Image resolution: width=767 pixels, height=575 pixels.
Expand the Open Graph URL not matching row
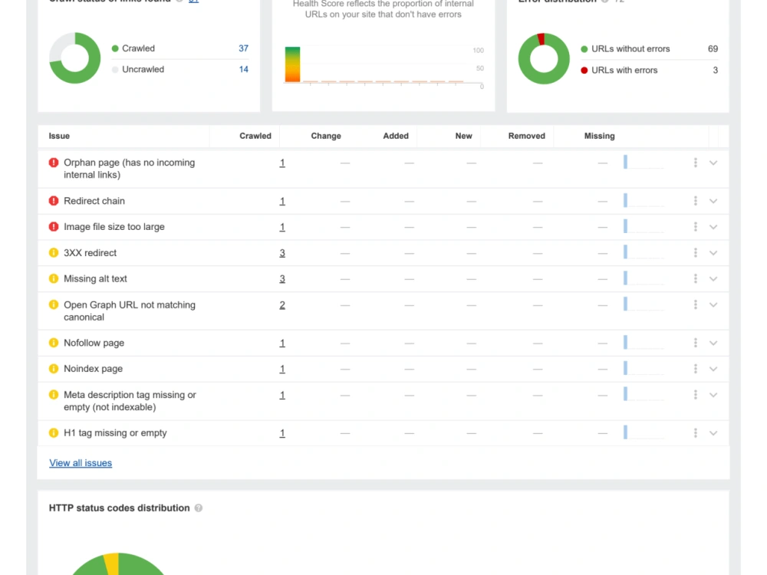(713, 304)
